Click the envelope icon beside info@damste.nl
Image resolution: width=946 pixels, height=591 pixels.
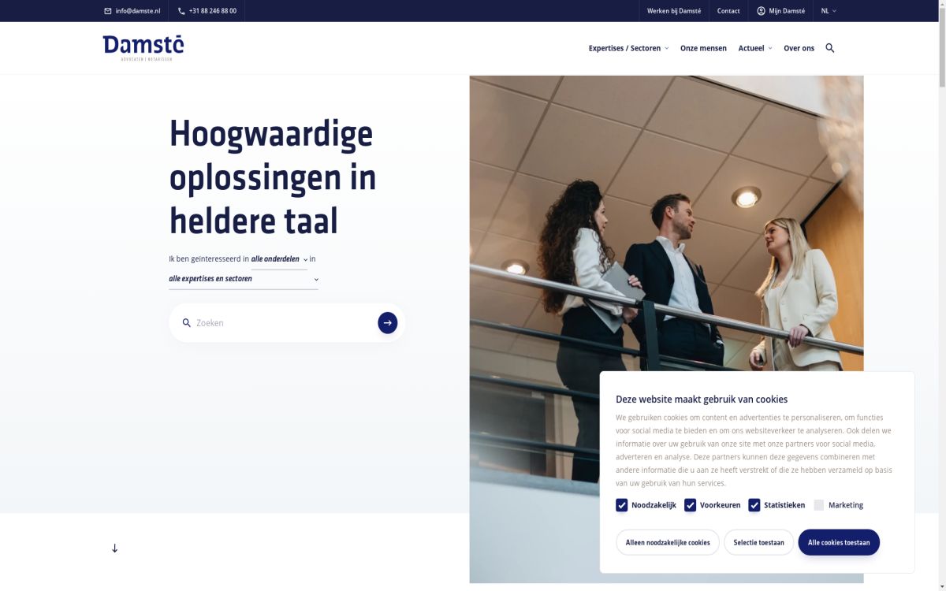108,11
